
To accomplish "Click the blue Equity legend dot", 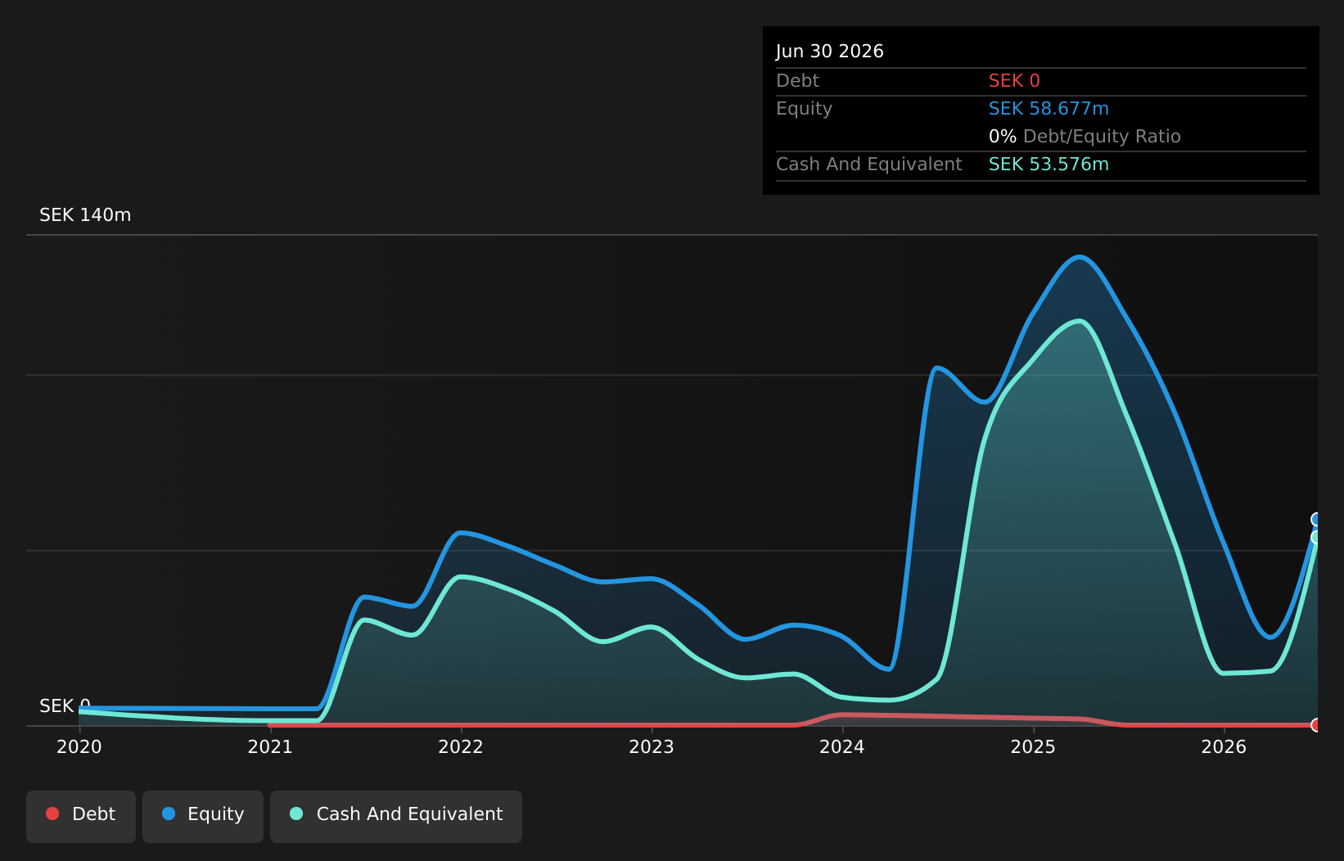I will [169, 814].
